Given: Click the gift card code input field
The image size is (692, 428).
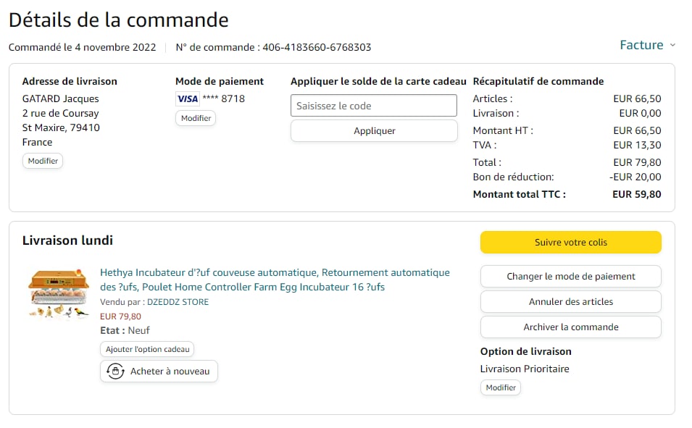Looking at the screenshot, I should pyautogui.click(x=374, y=106).
